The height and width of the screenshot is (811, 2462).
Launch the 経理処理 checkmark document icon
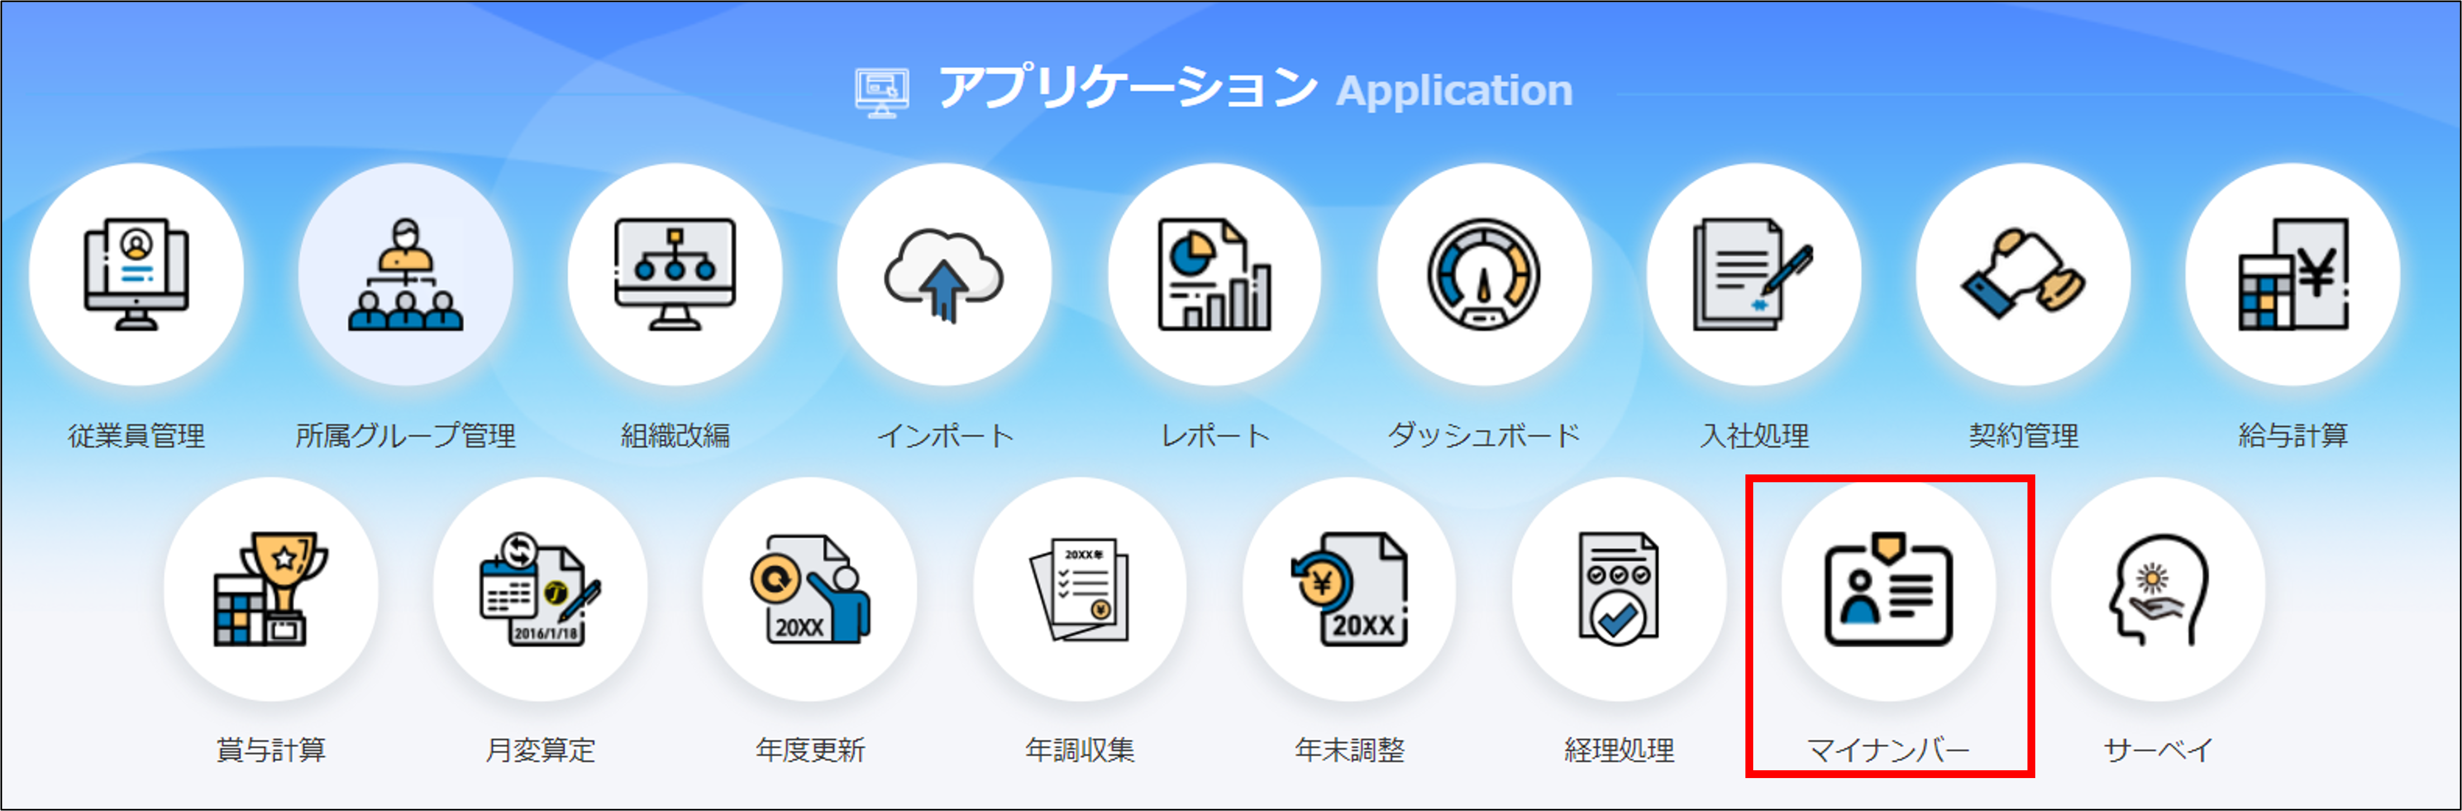[x=1619, y=589]
